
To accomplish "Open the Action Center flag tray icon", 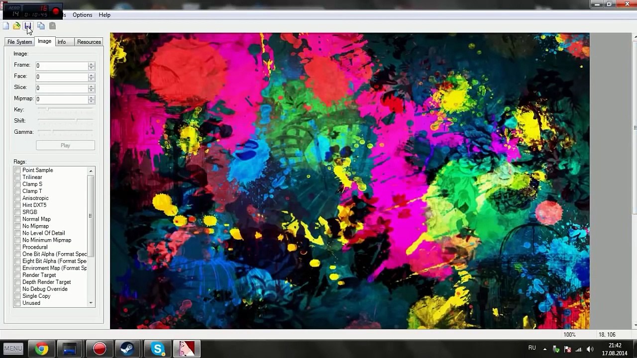I will [x=568, y=349].
